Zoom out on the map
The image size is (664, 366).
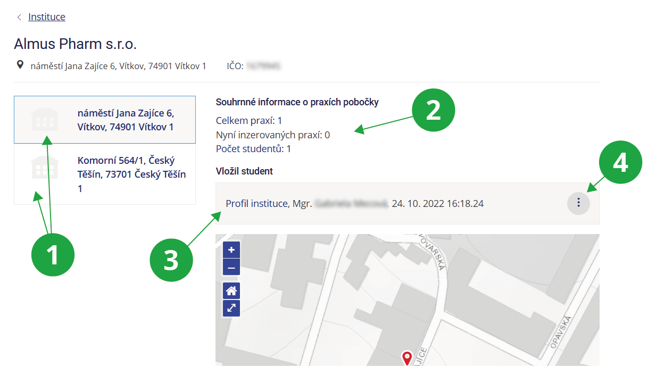(231, 268)
